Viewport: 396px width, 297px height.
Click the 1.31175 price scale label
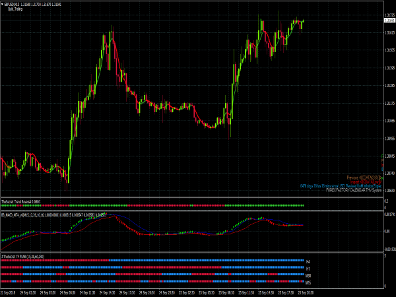[x=389, y=104]
